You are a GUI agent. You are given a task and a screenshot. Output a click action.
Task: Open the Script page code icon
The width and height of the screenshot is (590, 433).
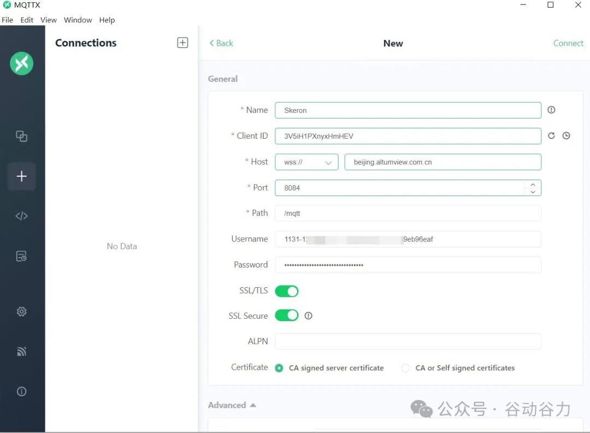[x=22, y=216]
